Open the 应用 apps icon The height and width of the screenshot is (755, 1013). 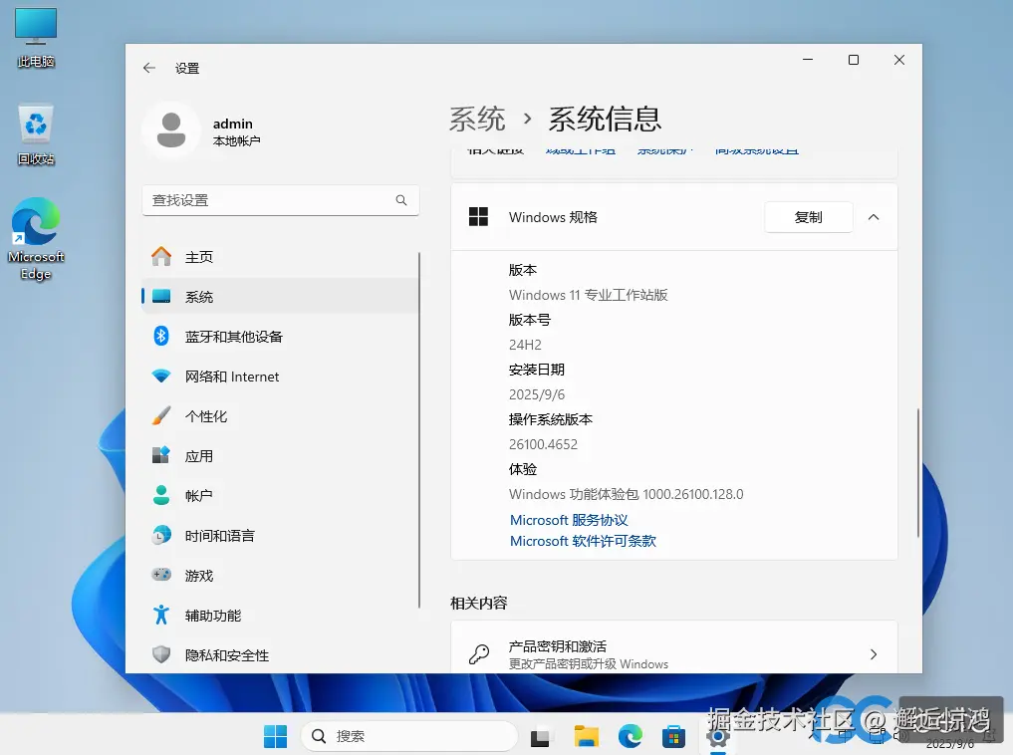click(161, 455)
